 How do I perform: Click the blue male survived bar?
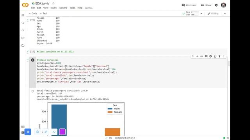click(59, 120)
